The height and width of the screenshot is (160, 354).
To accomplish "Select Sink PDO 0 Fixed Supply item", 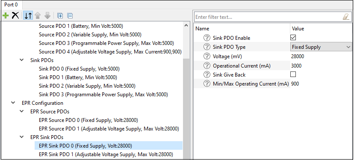I will coord(79,69).
